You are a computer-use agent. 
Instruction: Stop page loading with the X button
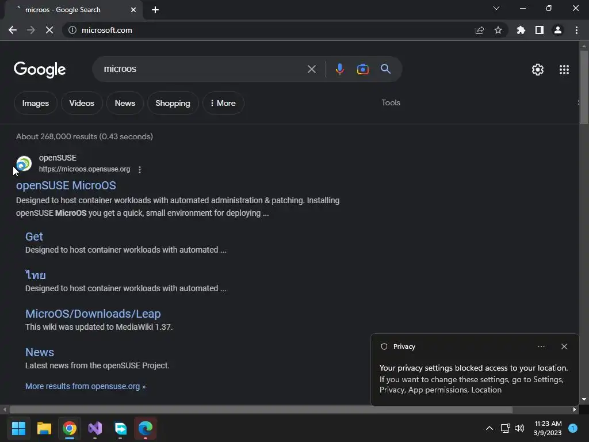[49, 30]
